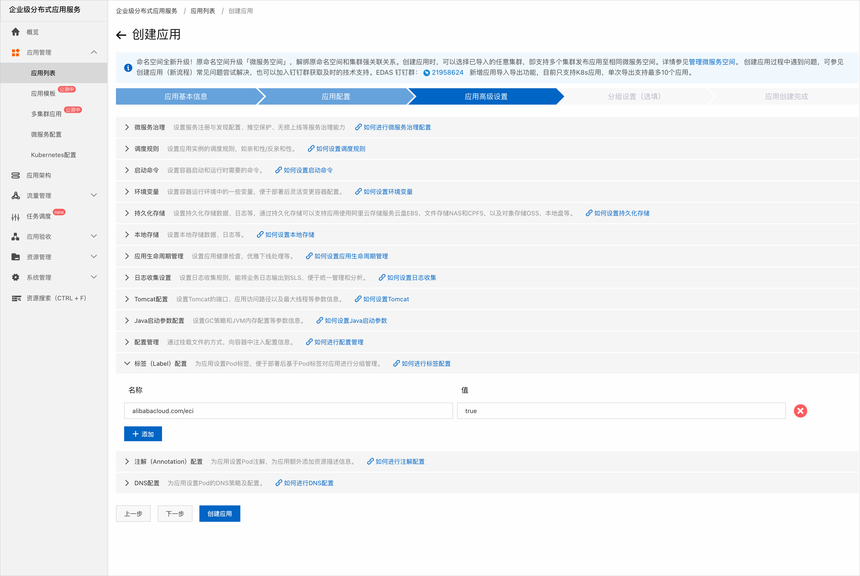Click the link icon before 如何设置调度规则

click(x=311, y=148)
